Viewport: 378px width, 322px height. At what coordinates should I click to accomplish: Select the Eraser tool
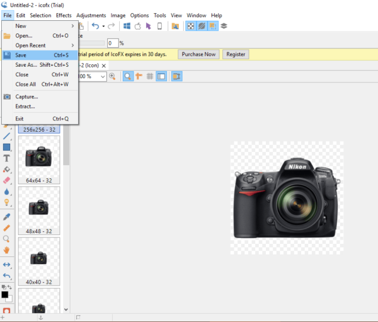point(6,180)
